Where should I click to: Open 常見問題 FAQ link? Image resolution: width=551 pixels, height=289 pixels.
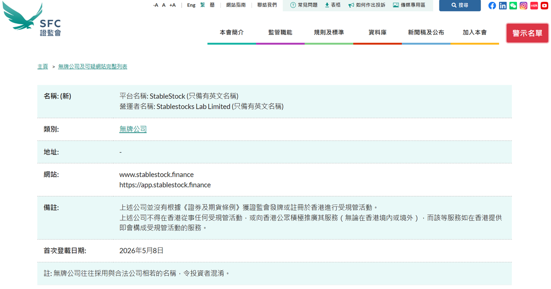pos(304,5)
